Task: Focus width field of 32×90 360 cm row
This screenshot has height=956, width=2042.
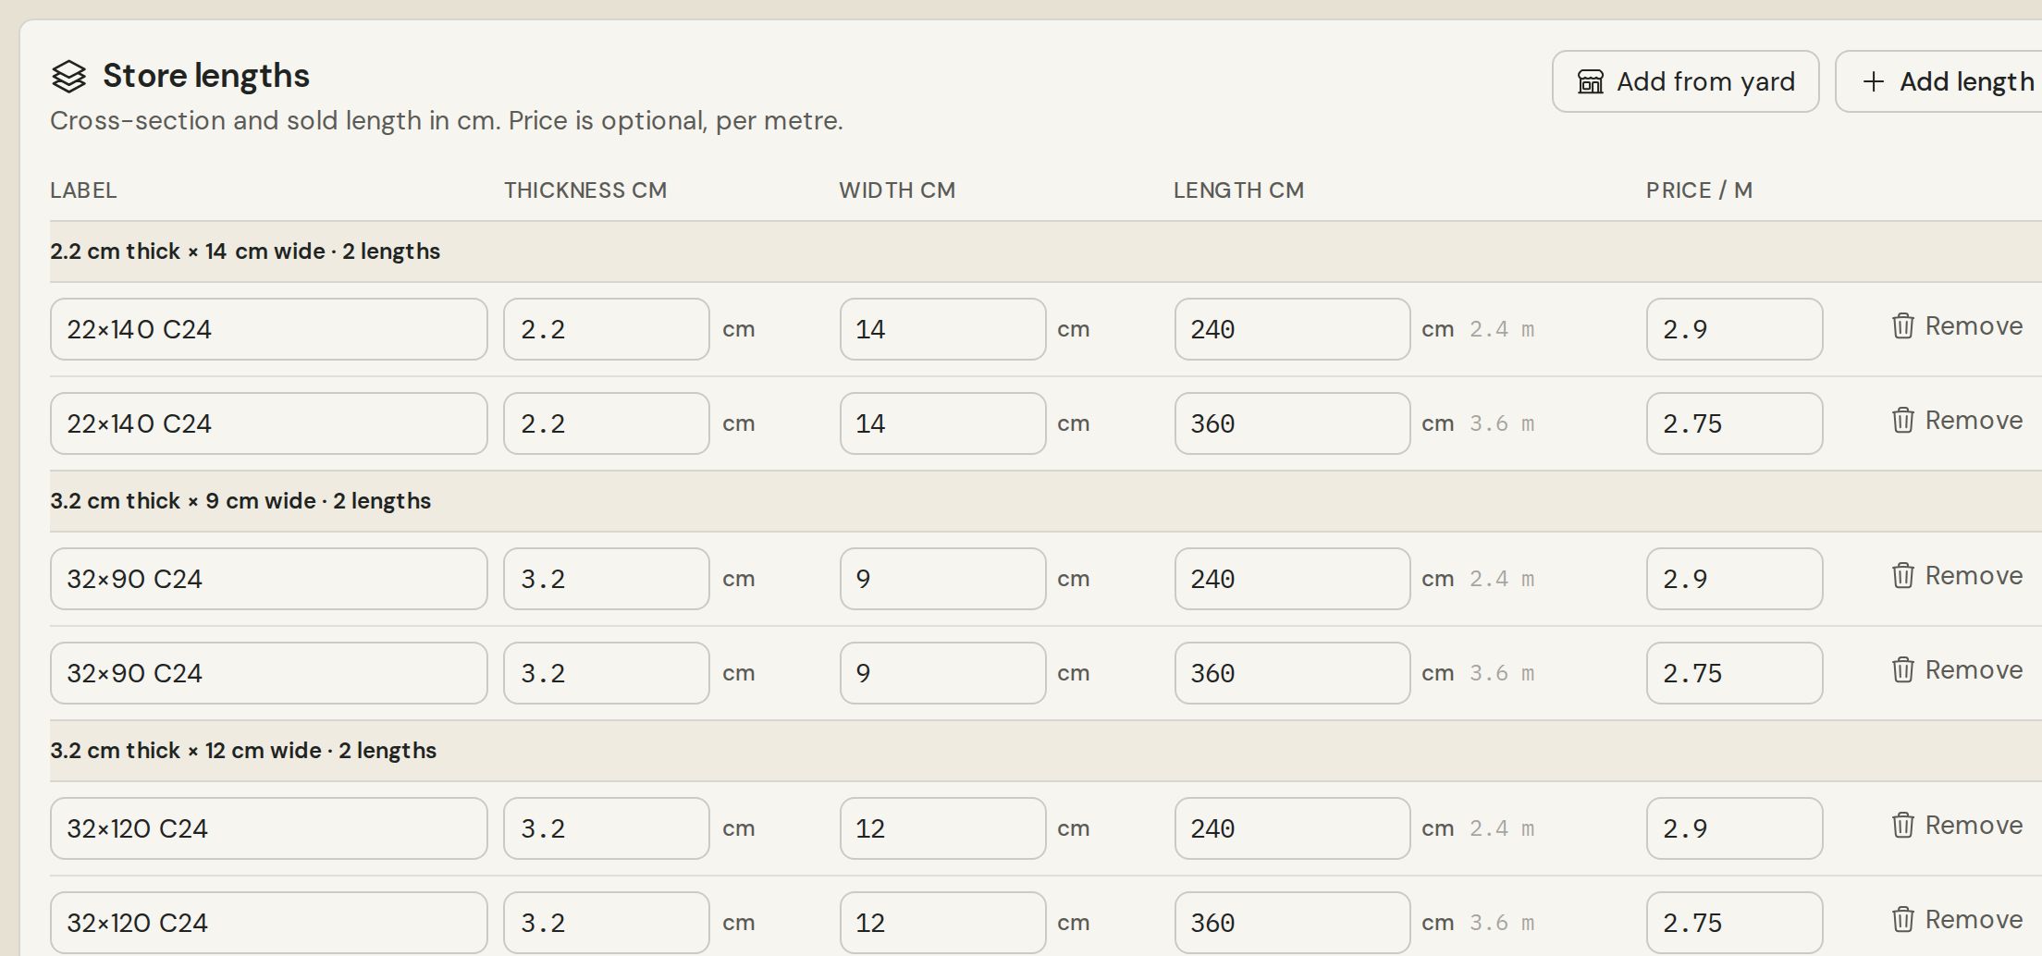Action: 942,673
